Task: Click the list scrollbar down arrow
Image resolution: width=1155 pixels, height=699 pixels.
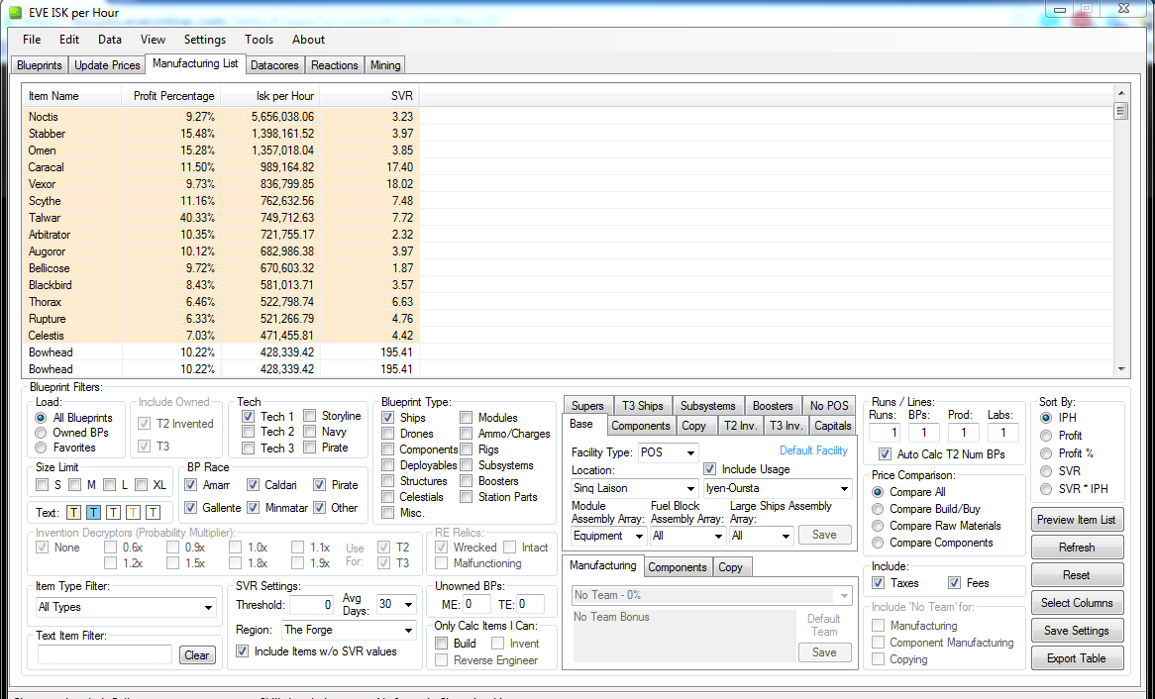Action: 1121,369
